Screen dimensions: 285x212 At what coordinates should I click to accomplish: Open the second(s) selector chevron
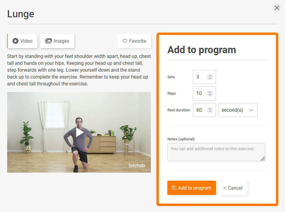click(x=251, y=110)
